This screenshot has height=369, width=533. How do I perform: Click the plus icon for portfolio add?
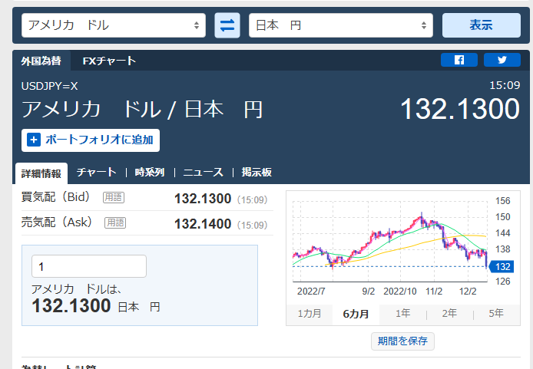point(34,140)
